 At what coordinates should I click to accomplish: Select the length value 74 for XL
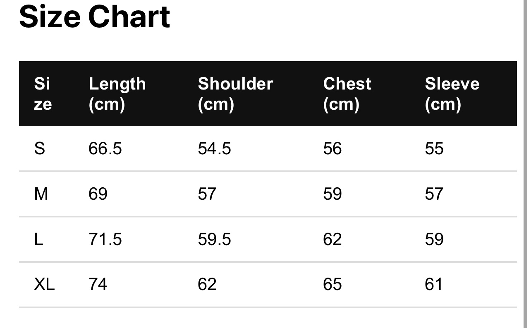pos(98,284)
